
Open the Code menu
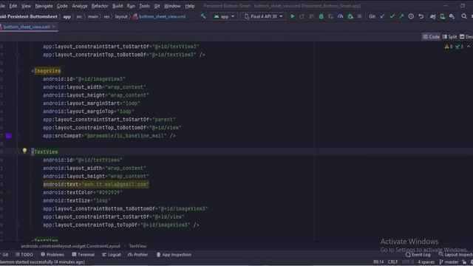pyautogui.click(x=62, y=6)
